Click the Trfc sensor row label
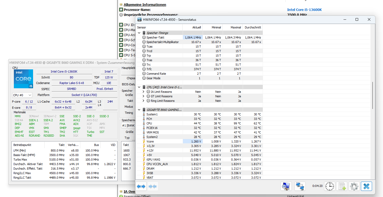The width and height of the screenshot is (383, 197). (x=149, y=69)
